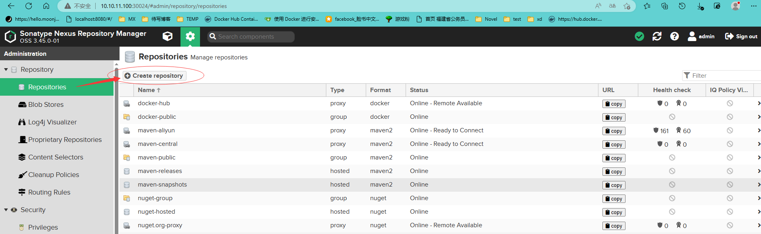This screenshot has width=761, height=234.
Task: Open the Help question mark icon
Action: coord(675,36)
